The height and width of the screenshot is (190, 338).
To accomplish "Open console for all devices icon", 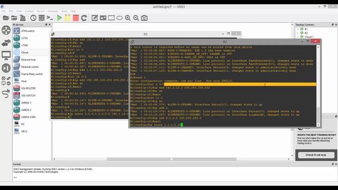I will (x=50, y=18).
